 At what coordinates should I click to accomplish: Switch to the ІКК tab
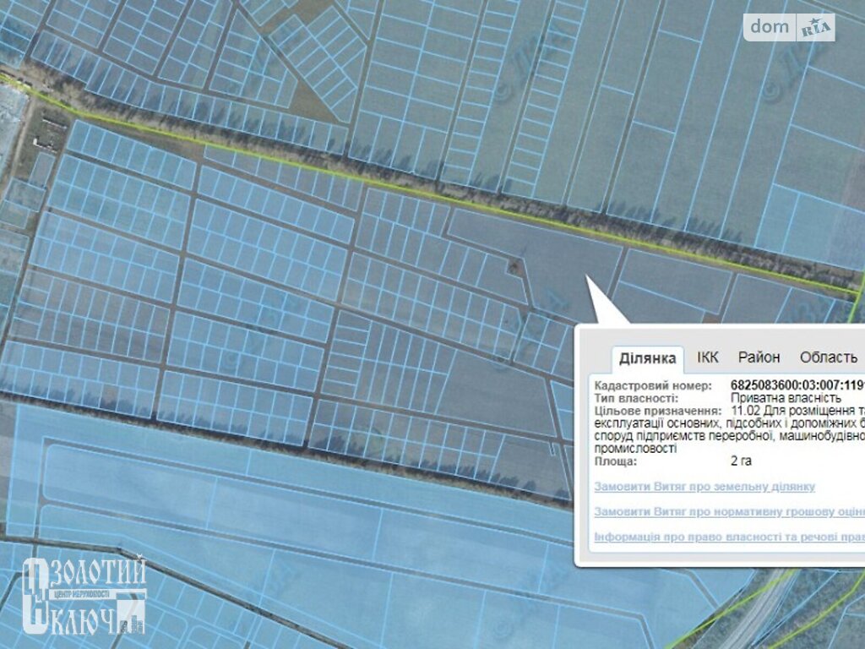point(708,357)
